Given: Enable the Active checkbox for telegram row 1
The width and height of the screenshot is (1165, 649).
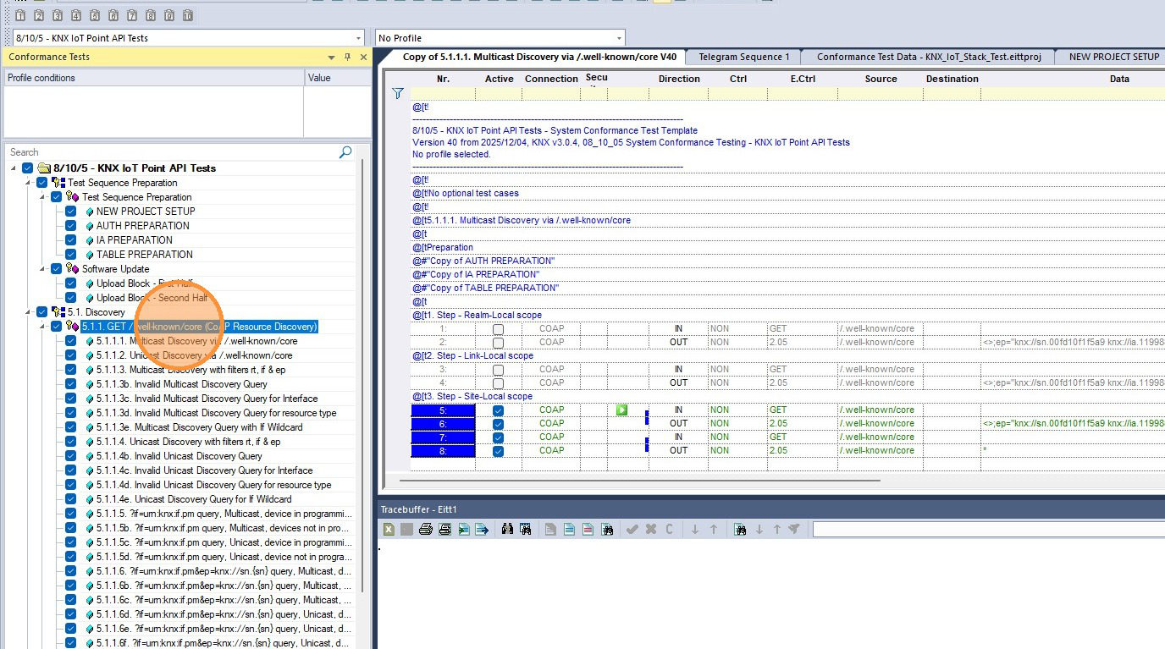Looking at the screenshot, I should 498,329.
